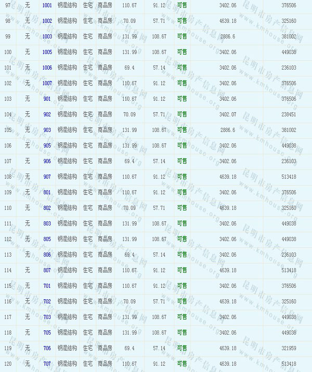Click the room 705 link
The image size is (312, 372).
coord(47,333)
